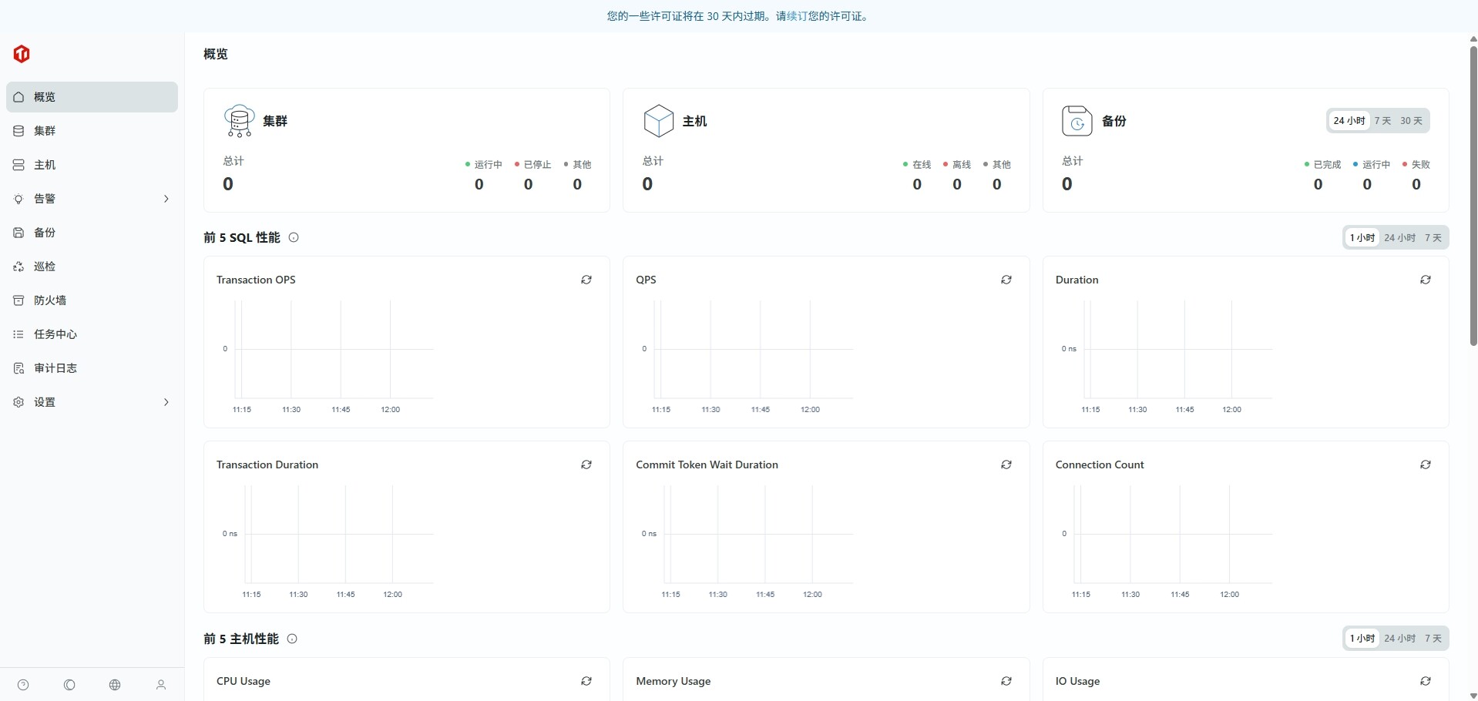The height and width of the screenshot is (701, 1478).
Task: Refresh the Connection Count chart
Action: pyautogui.click(x=1425, y=465)
